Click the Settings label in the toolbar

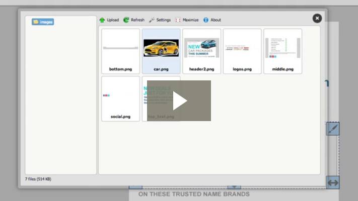click(x=164, y=20)
